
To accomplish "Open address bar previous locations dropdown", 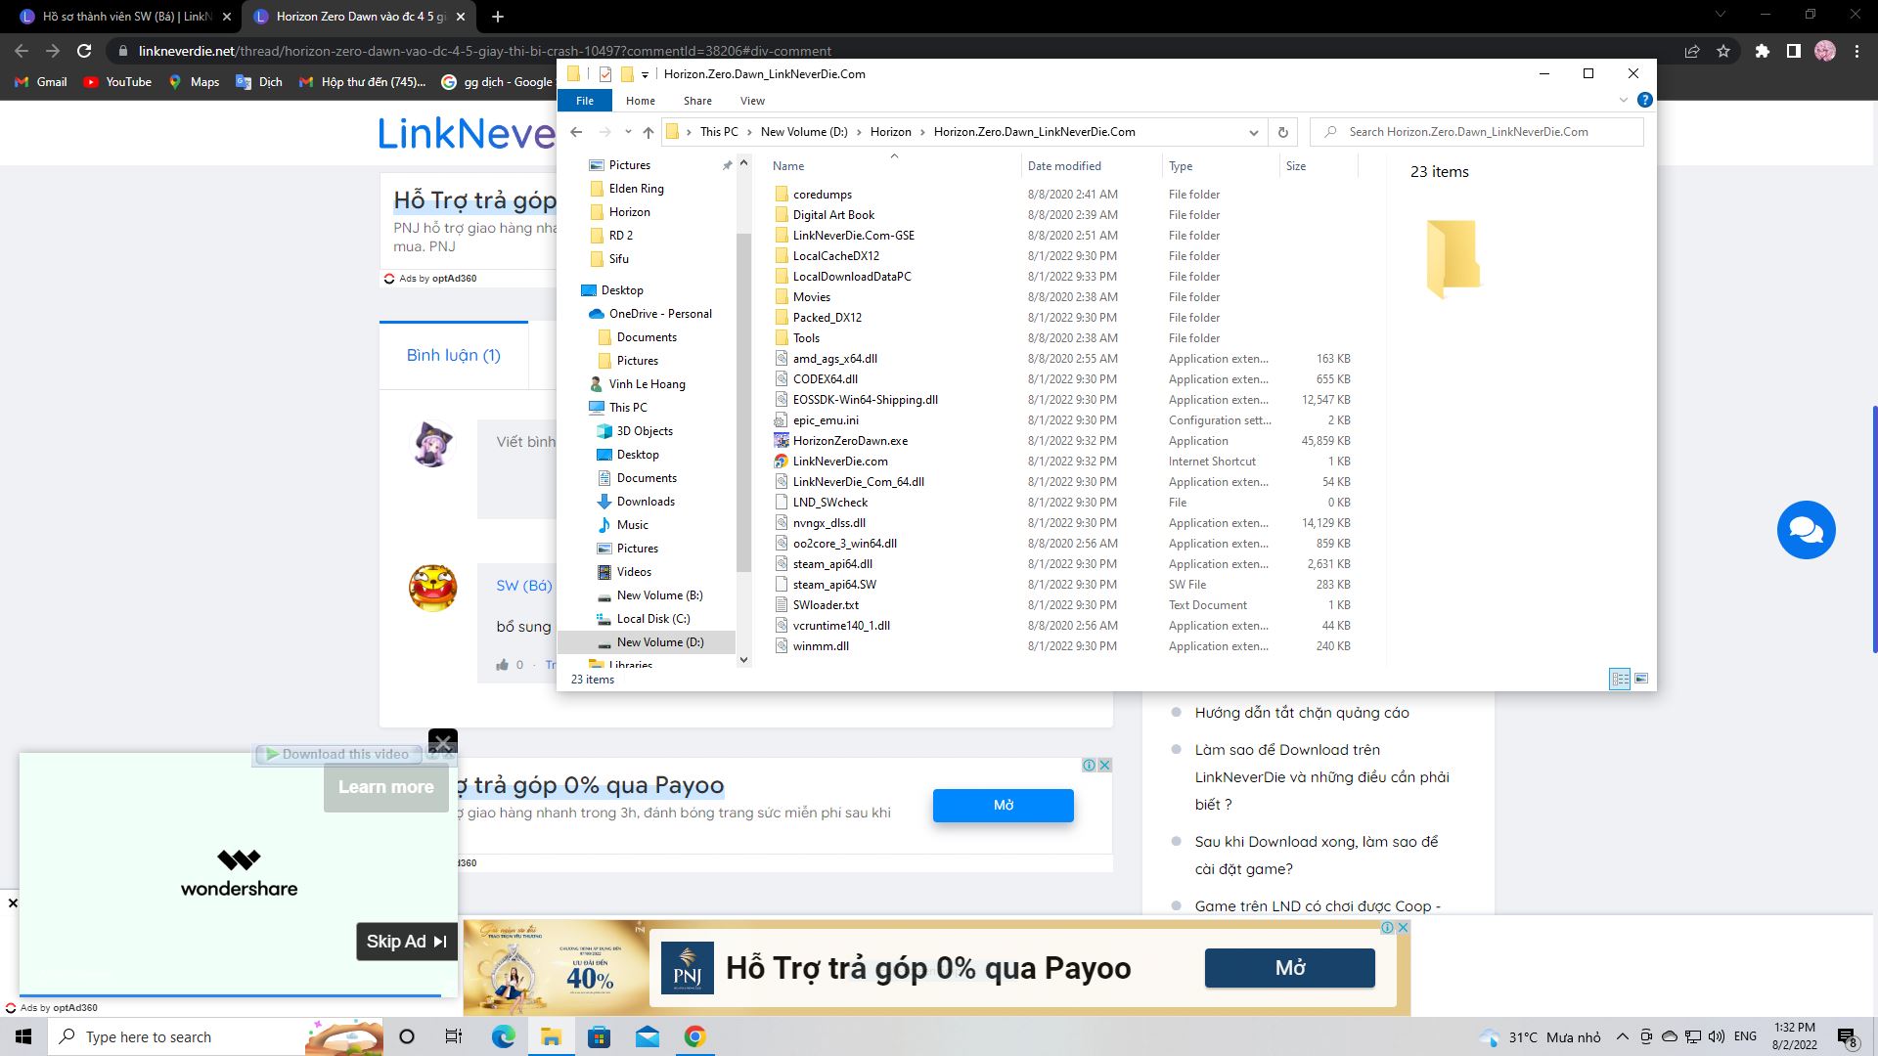I will pos(1253,132).
